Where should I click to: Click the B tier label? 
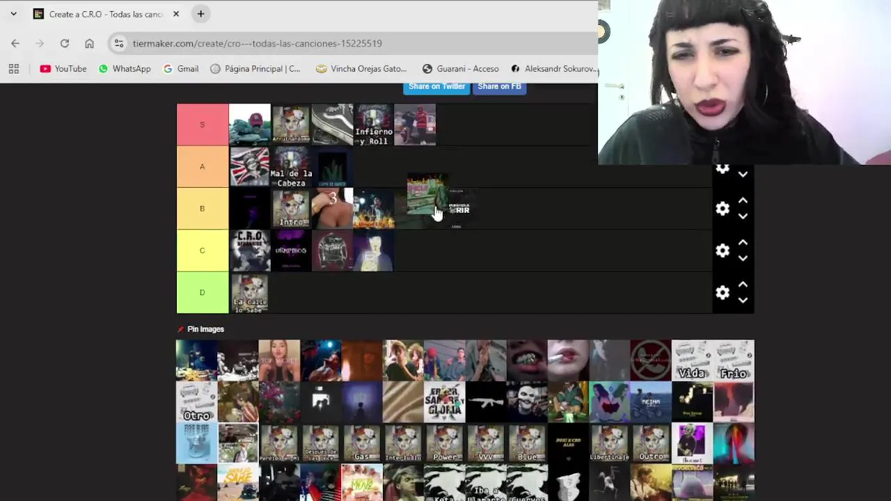tap(203, 208)
